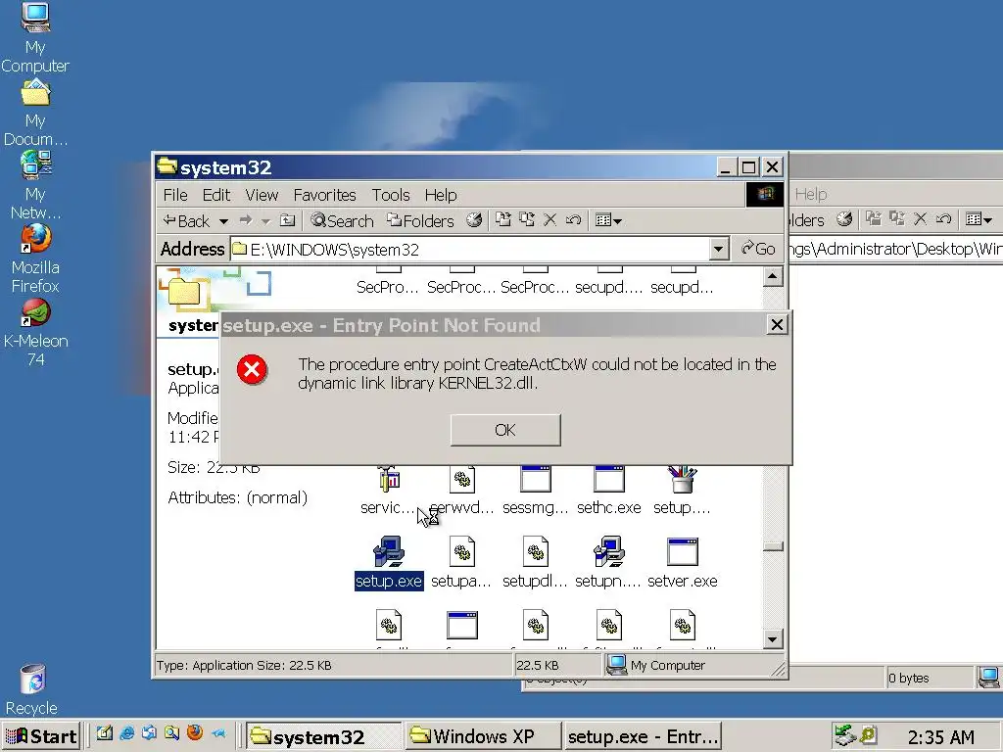Viewport: 1003px width, 752px height.
Task: Select the My Network Places desktop icon
Action: pos(35,185)
